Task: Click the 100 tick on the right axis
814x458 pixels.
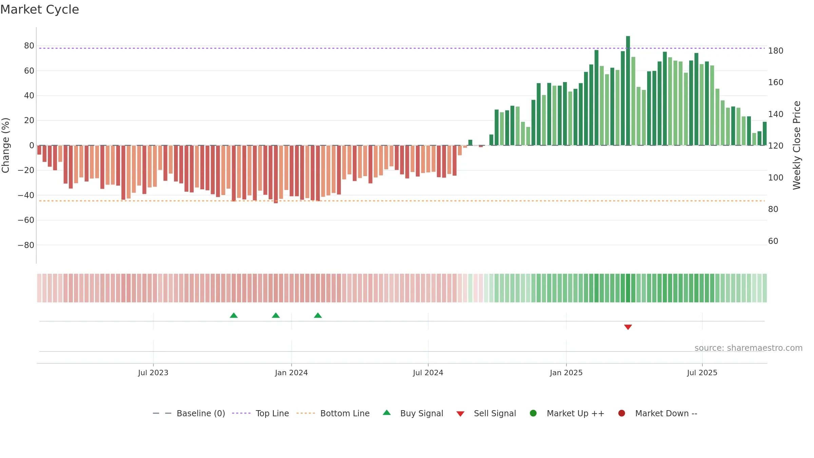Action: tap(776, 177)
